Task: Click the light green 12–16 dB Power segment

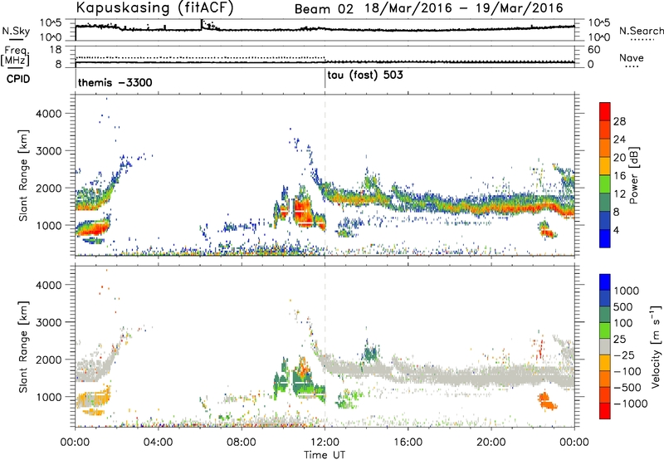Action: [x=605, y=184]
